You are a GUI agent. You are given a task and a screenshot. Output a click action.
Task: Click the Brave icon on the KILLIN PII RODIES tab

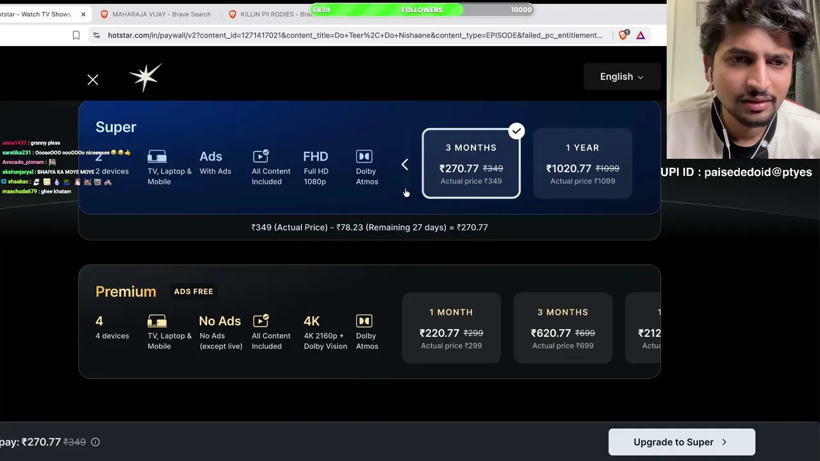(233, 14)
